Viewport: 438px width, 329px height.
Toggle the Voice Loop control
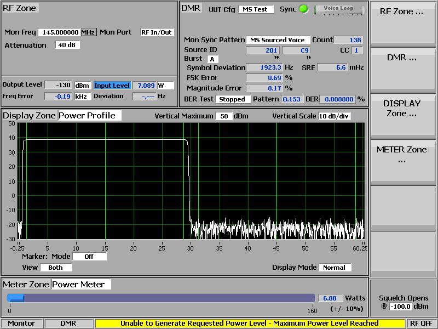click(x=338, y=9)
